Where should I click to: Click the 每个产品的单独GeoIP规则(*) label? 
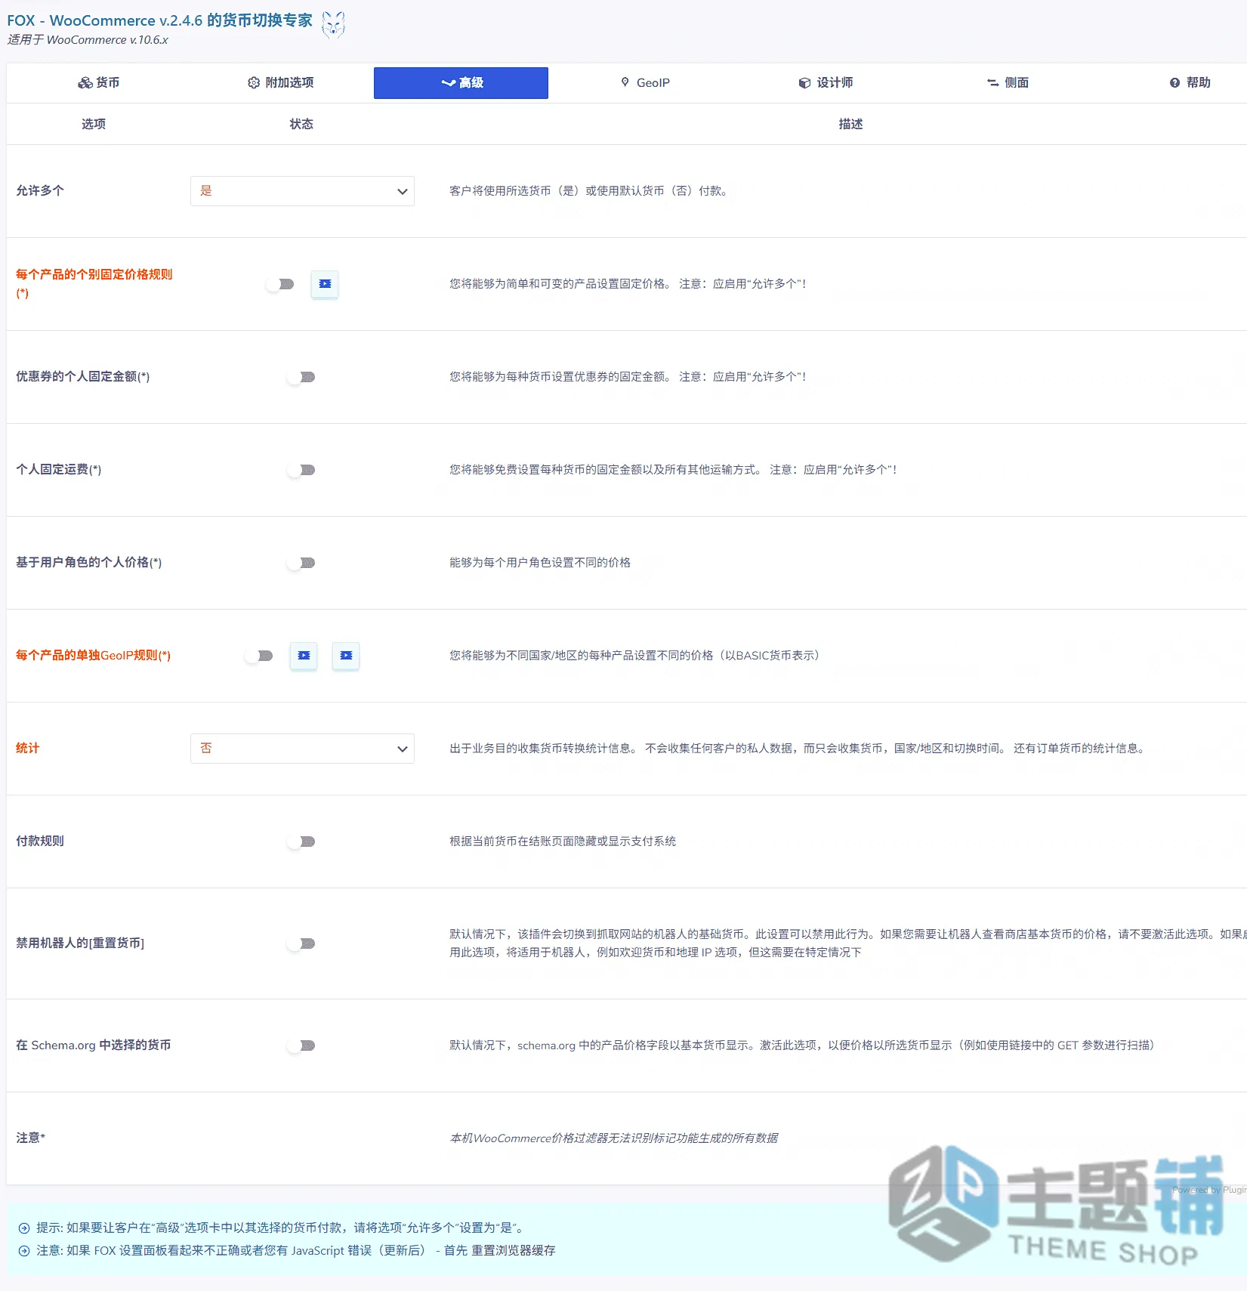pyautogui.click(x=94, y=656)
